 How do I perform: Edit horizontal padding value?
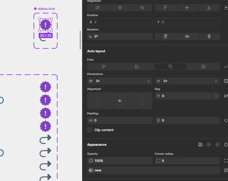coord(120,120)
